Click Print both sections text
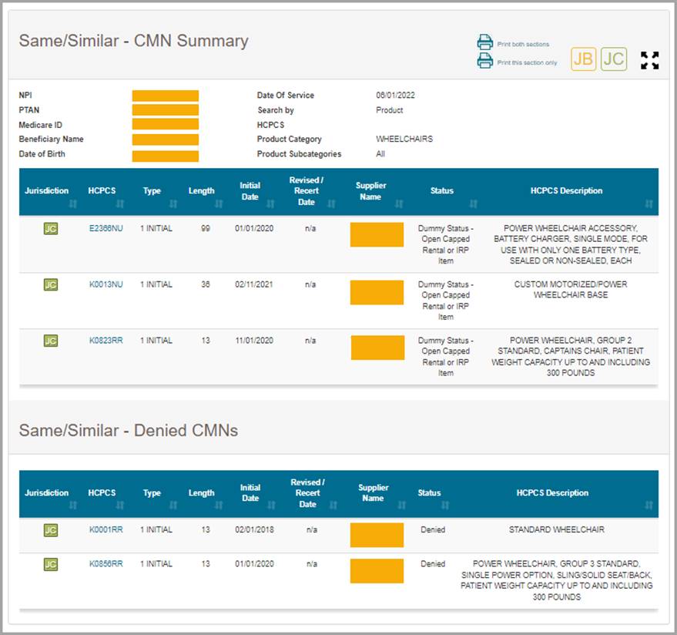 click(523, 44)
